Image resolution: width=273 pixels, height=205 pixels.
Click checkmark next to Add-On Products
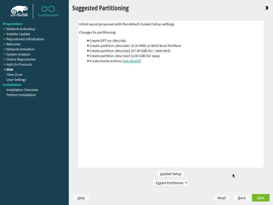pyautogui.click(x=4, y=64)
